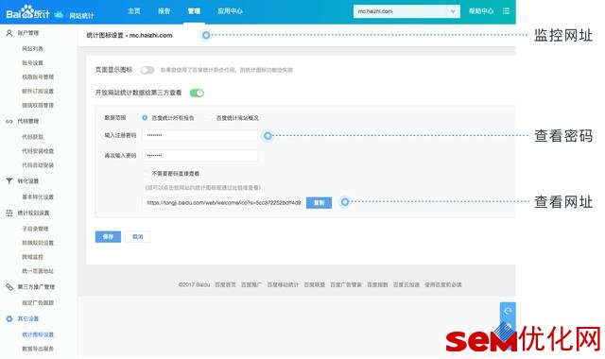Open 账号设置 in the sidebar
Screen dimensions: 605x359
click(x=33, y=63)
